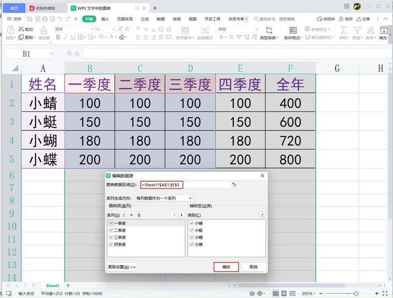
Task: Click the percent style icon
Action: 231,37
